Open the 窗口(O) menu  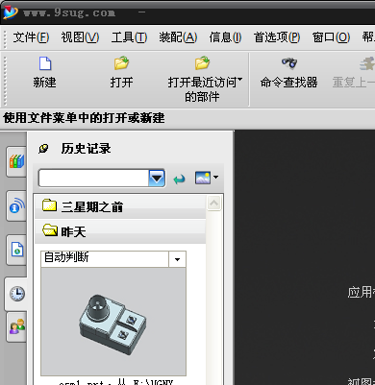click(x=331, y=37)
